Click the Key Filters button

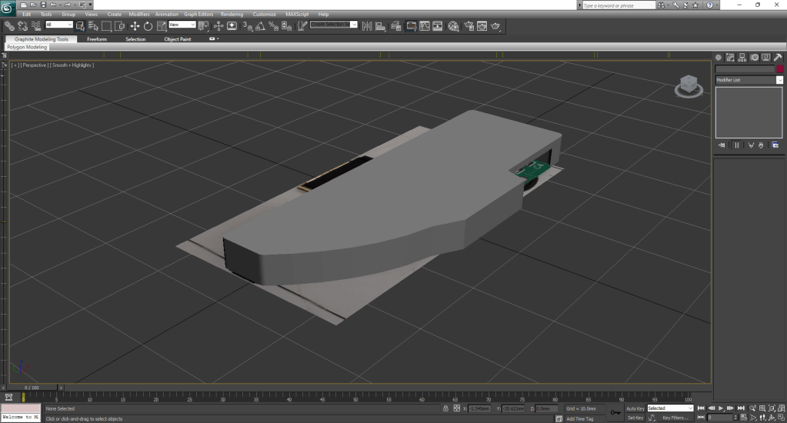[675, 418]
